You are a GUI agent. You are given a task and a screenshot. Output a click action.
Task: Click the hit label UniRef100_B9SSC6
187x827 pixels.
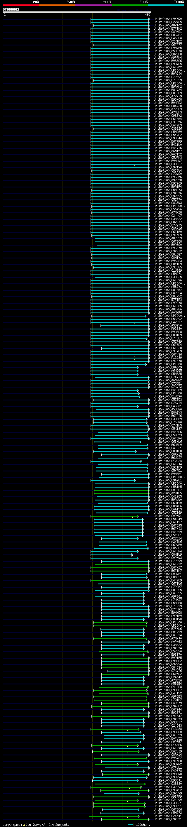tap(167, 61)
